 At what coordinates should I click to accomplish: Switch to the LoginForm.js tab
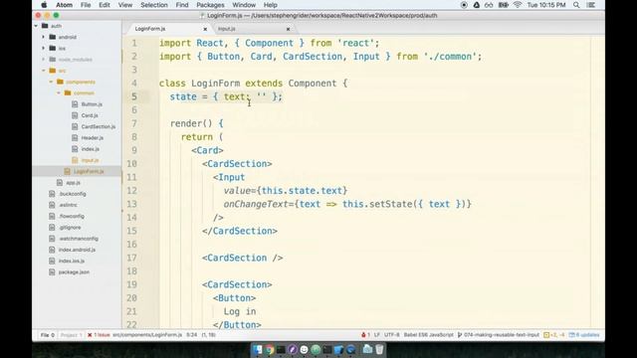167,29
